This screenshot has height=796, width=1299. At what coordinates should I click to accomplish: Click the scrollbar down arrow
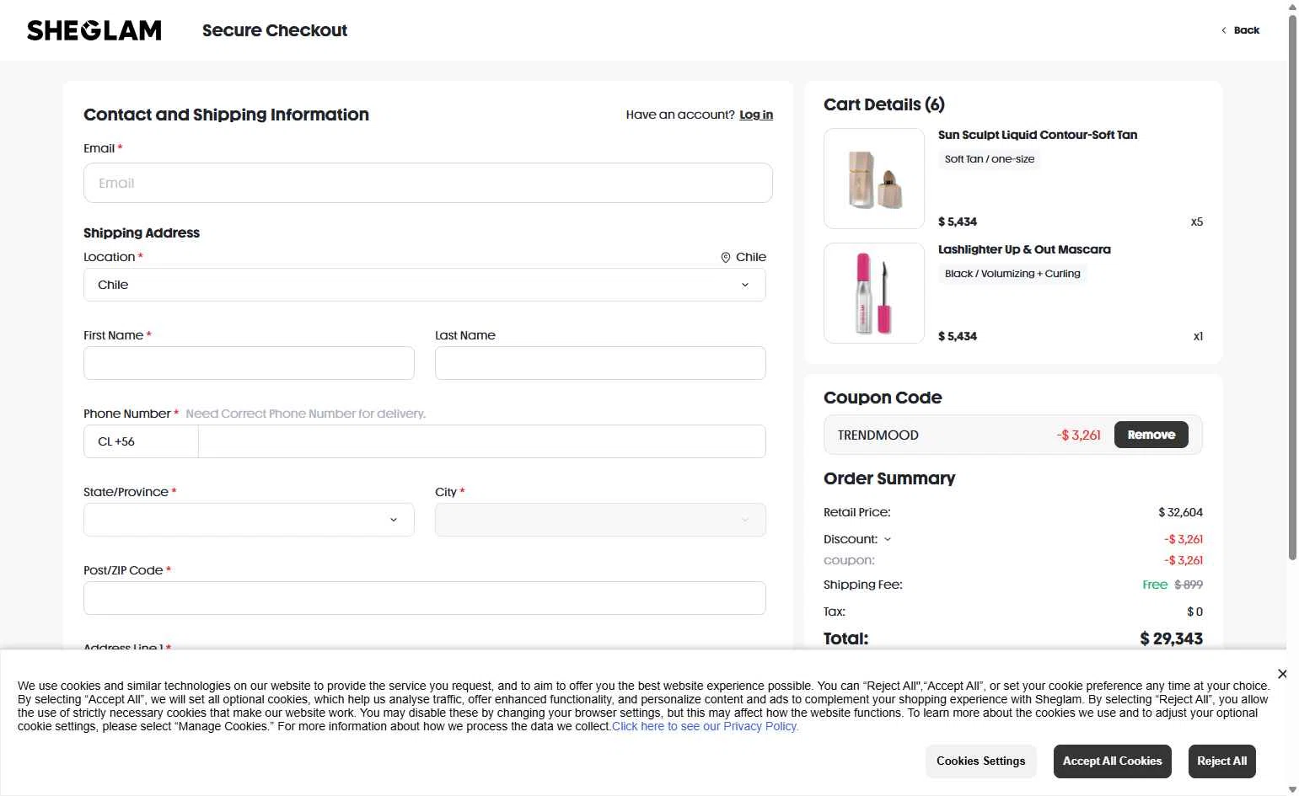click(x=1292, y=789)
